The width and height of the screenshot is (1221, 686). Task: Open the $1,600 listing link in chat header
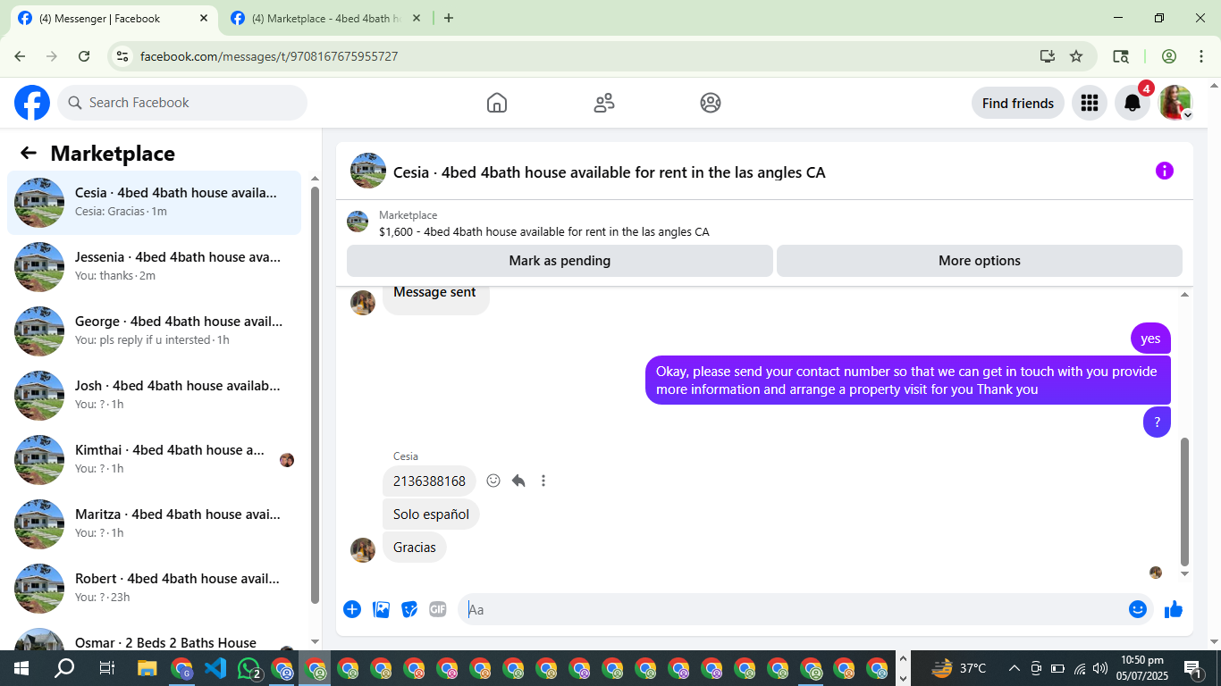click(x=543, y=231)
